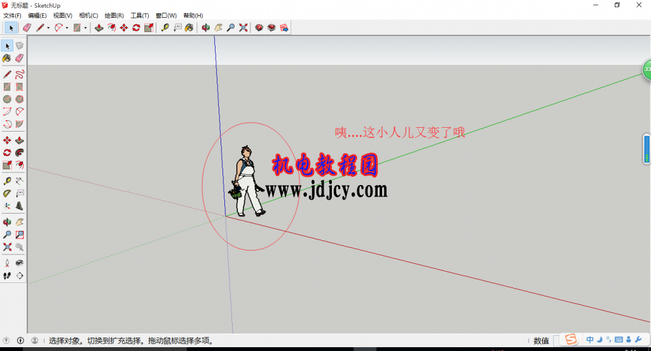
Task: Select the Circle tool in left toolbar
Action: [x=7, y=99]
